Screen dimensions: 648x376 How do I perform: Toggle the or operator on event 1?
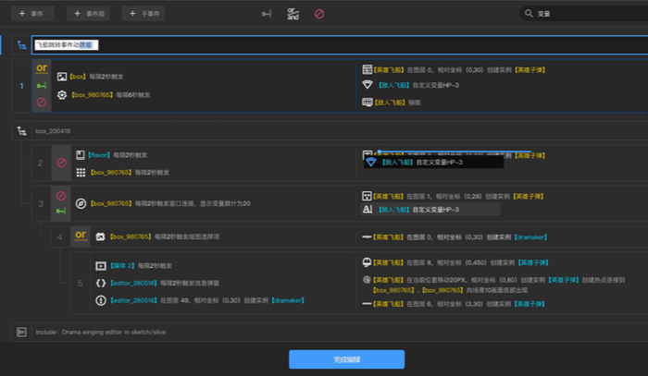point(42,68)
